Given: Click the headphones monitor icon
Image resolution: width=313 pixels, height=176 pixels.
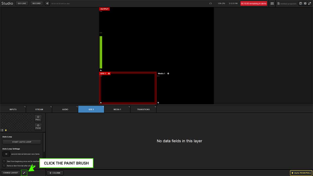Looking at the screenshot, I should coord(210,3).
